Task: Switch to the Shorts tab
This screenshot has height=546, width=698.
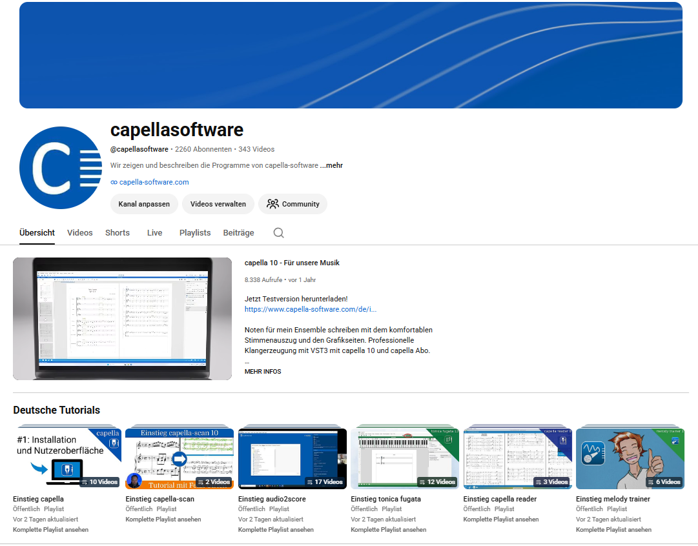Action: [118, 233]
